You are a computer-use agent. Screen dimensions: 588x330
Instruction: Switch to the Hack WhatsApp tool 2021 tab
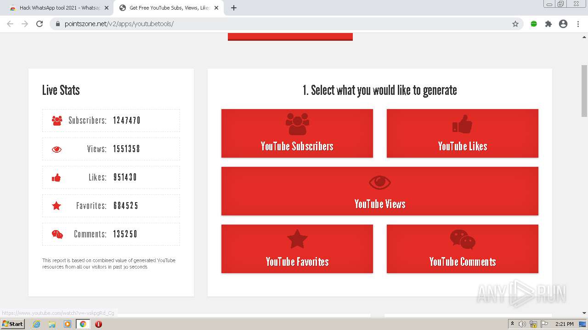[60, 8]
